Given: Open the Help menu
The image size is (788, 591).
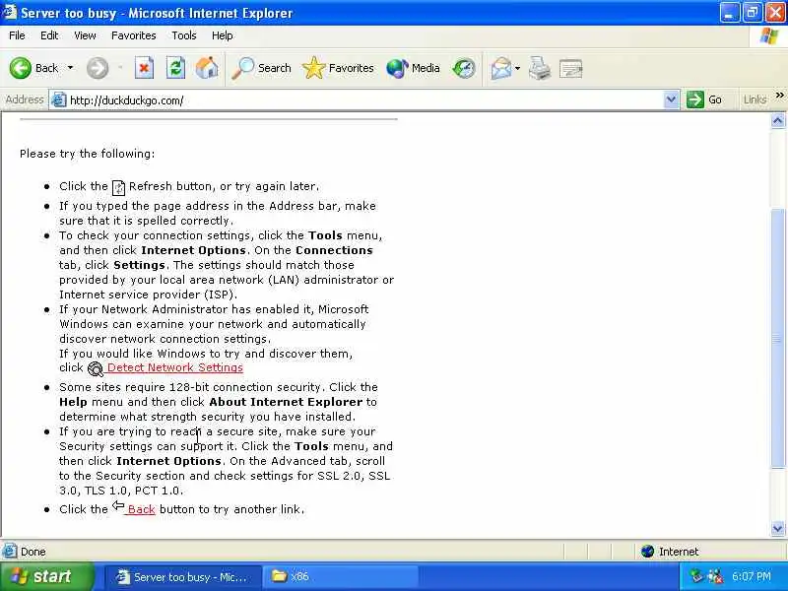Looking at the screenshot, I should click(x=222, y=35).
